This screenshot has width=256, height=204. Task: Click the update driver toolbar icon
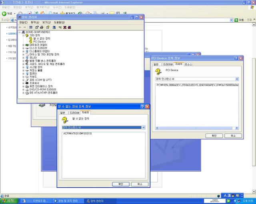pyautogui.click(x=60, y=27)
